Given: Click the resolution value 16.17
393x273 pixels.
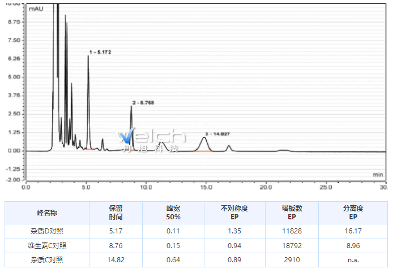Looking at the screenshot, I should pos(353,231).
